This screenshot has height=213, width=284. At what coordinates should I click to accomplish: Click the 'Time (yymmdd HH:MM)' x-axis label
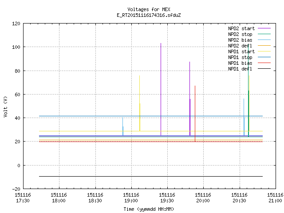coord(149,209)
